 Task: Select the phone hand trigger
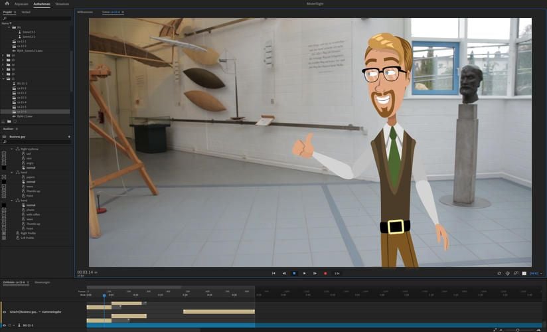(x=31, y=210)
